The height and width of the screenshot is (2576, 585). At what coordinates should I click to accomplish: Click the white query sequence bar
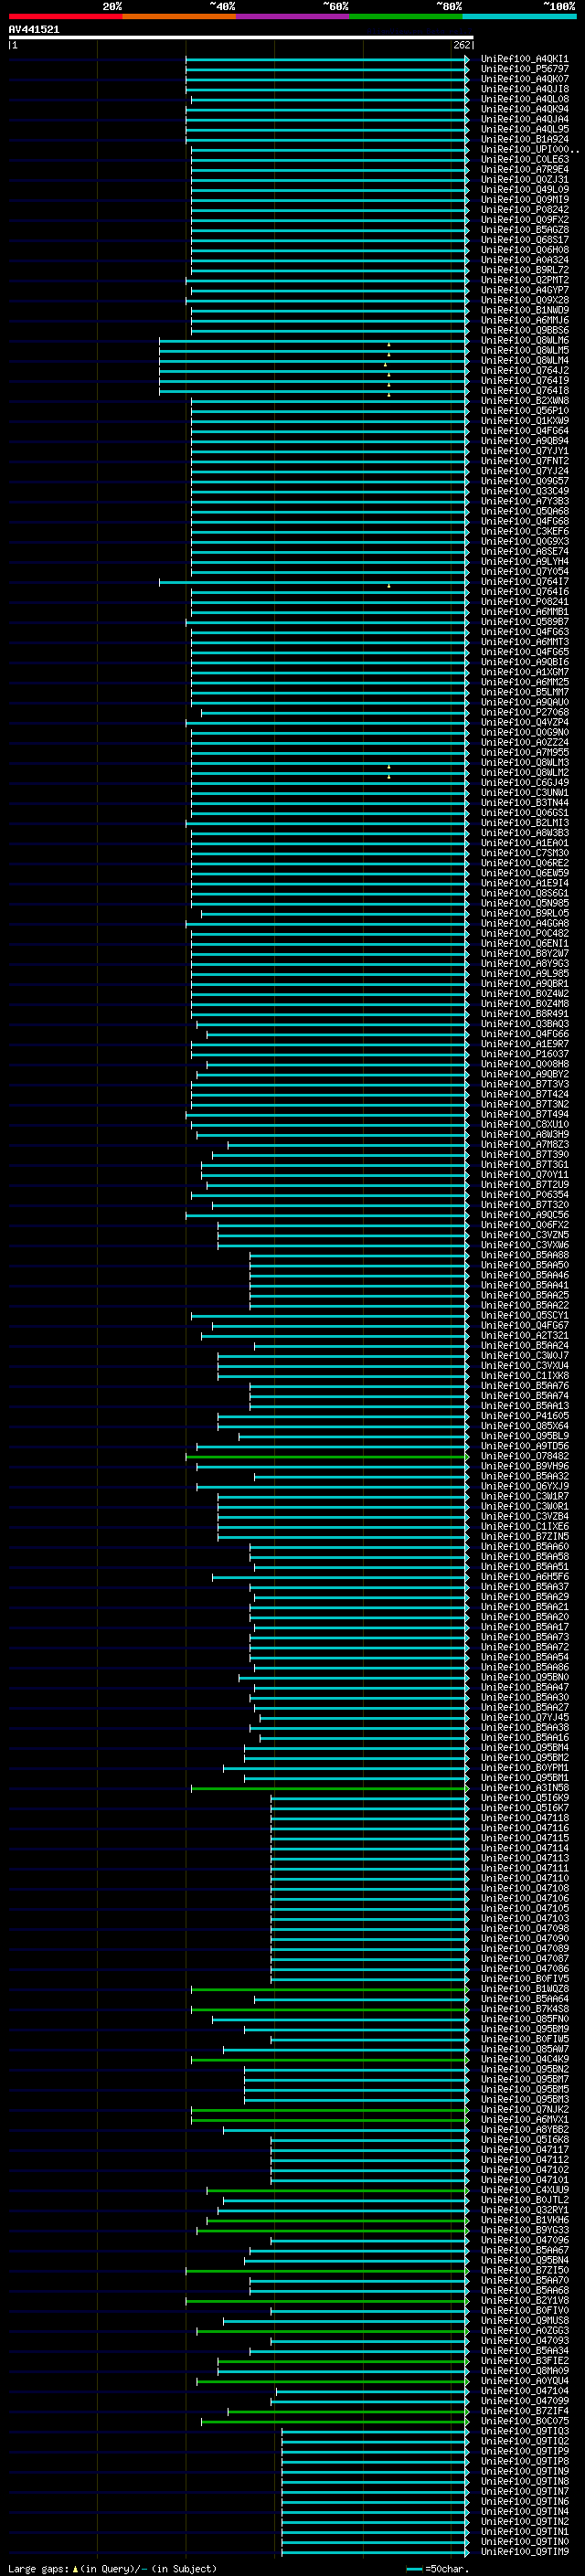[241, 37]
